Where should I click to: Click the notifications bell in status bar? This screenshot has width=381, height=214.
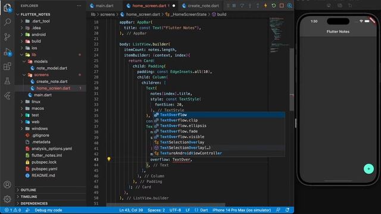click(288, 210)
